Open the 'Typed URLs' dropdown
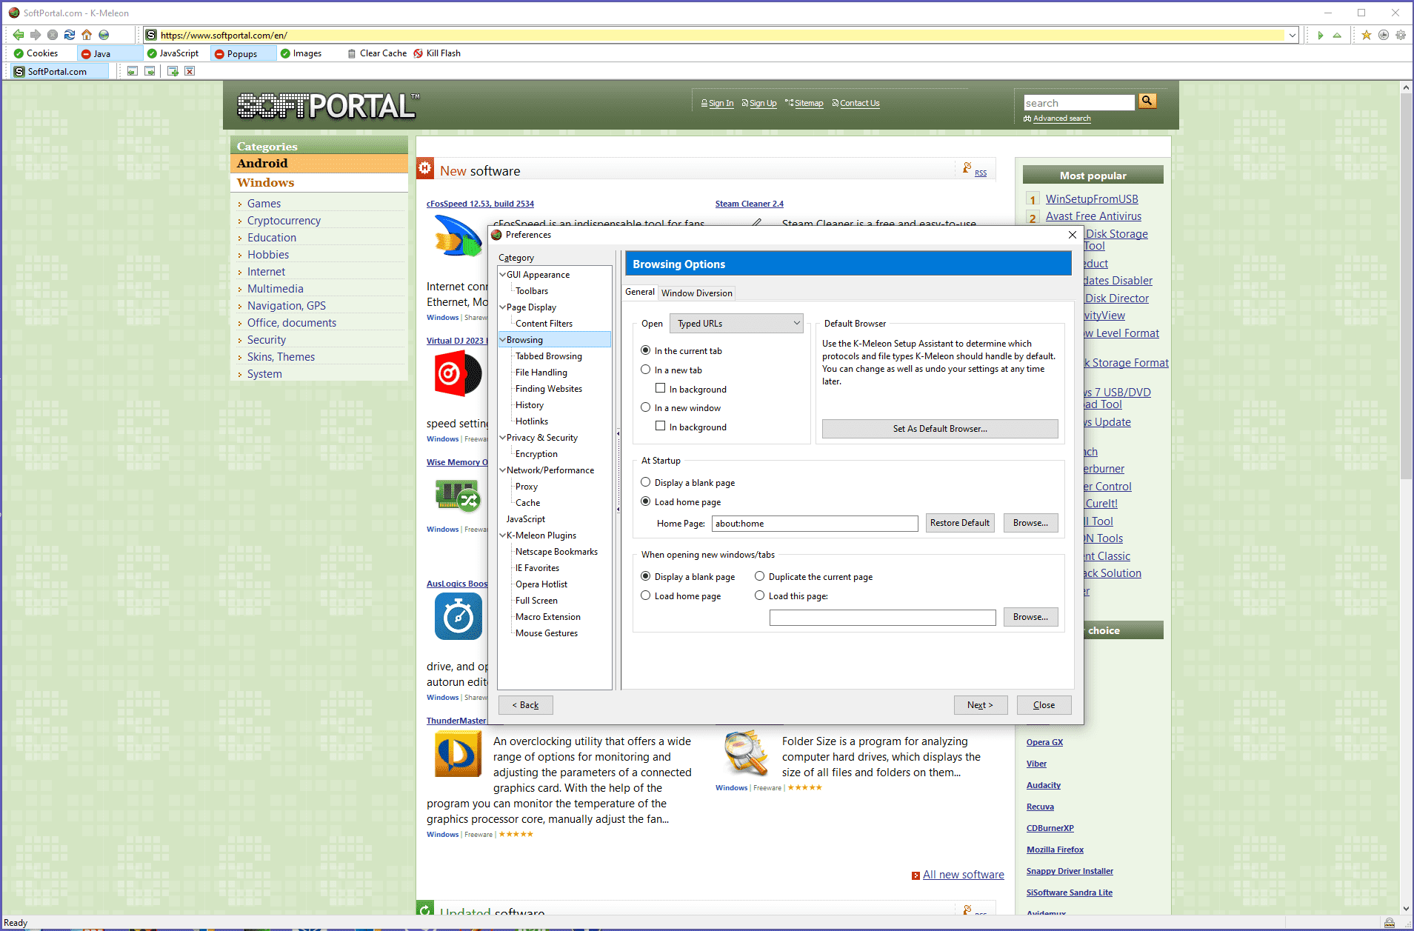1414x931 pixels. [x=736, y=324]
